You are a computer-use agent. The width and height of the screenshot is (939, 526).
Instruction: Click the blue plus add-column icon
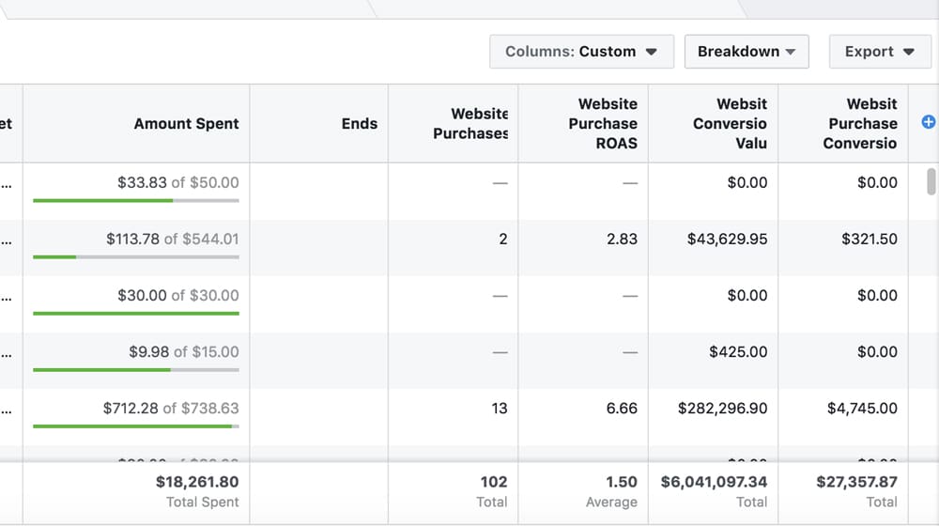[929, 122]
